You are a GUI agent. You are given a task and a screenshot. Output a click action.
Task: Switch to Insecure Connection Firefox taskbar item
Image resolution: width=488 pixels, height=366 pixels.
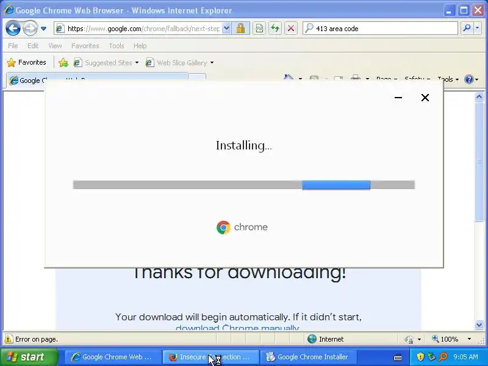tap(210, 357)
